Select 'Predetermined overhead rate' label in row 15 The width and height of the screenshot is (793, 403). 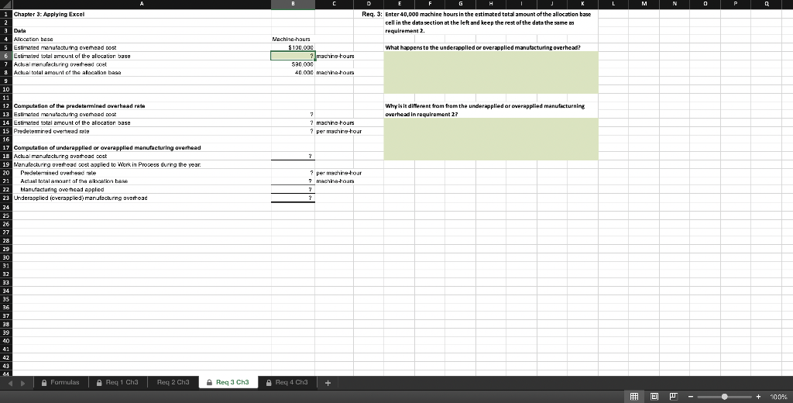(x=51, y=131)
